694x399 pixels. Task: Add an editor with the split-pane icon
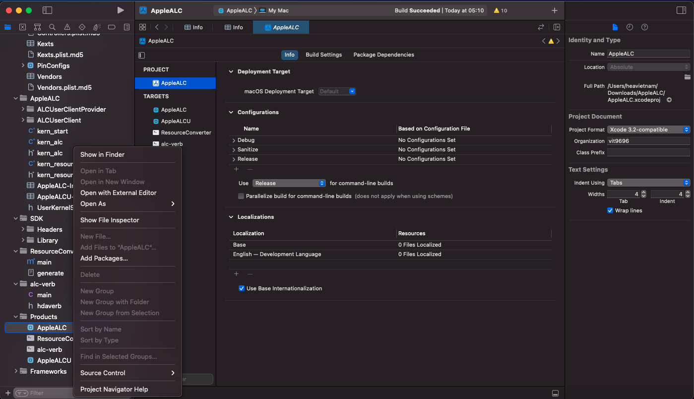coord(557,27)
